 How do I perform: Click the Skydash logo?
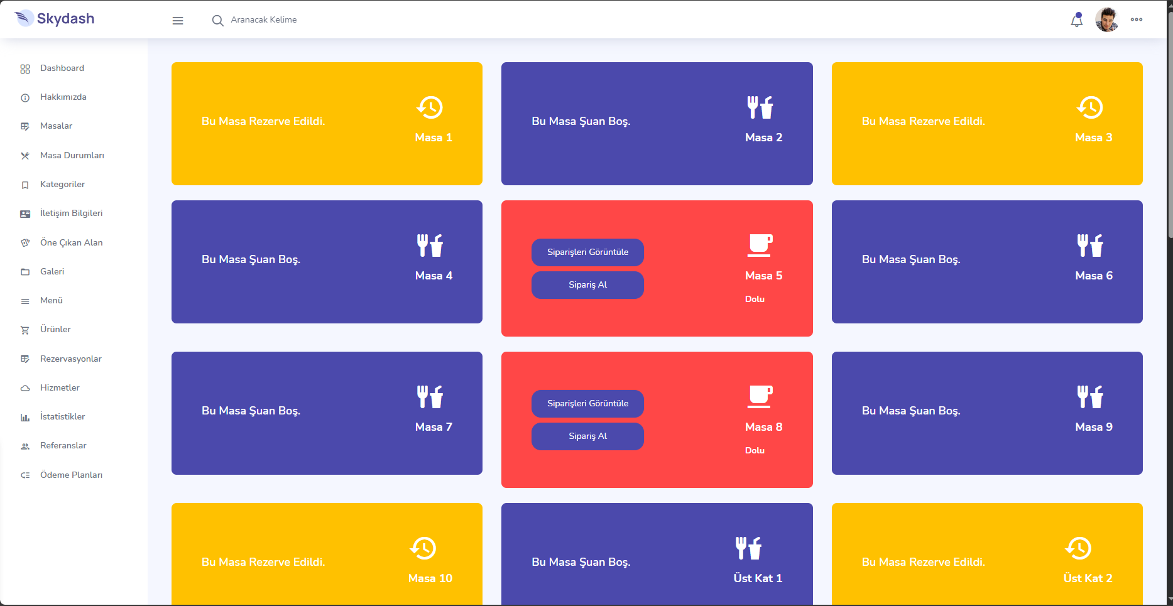tap(55, 19)
